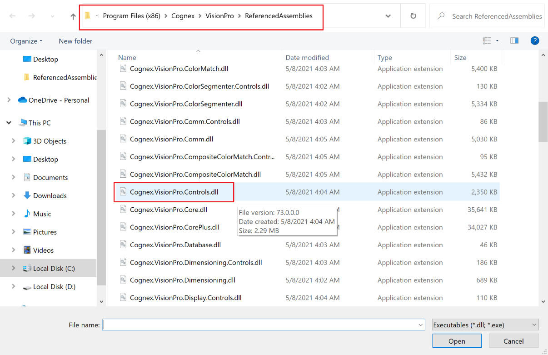Cancel the file dialog
Screen dimensions: 548x355
513,340
